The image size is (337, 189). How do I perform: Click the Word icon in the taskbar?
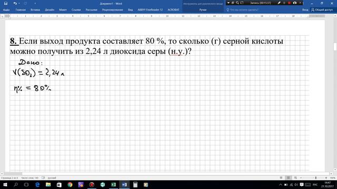(x=124, y=184)
